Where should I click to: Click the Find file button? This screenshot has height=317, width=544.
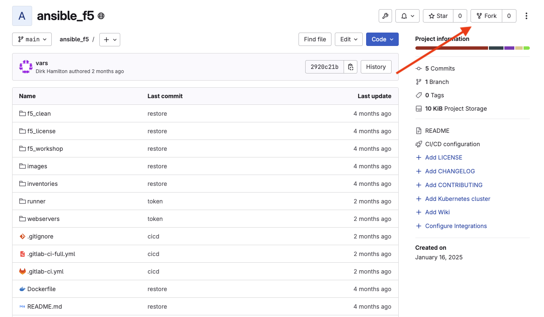(315, 39)
